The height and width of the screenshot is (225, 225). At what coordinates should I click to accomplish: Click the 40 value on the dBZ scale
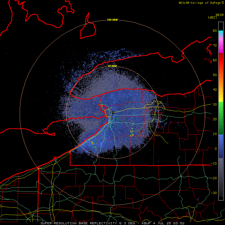coord(215,90)
